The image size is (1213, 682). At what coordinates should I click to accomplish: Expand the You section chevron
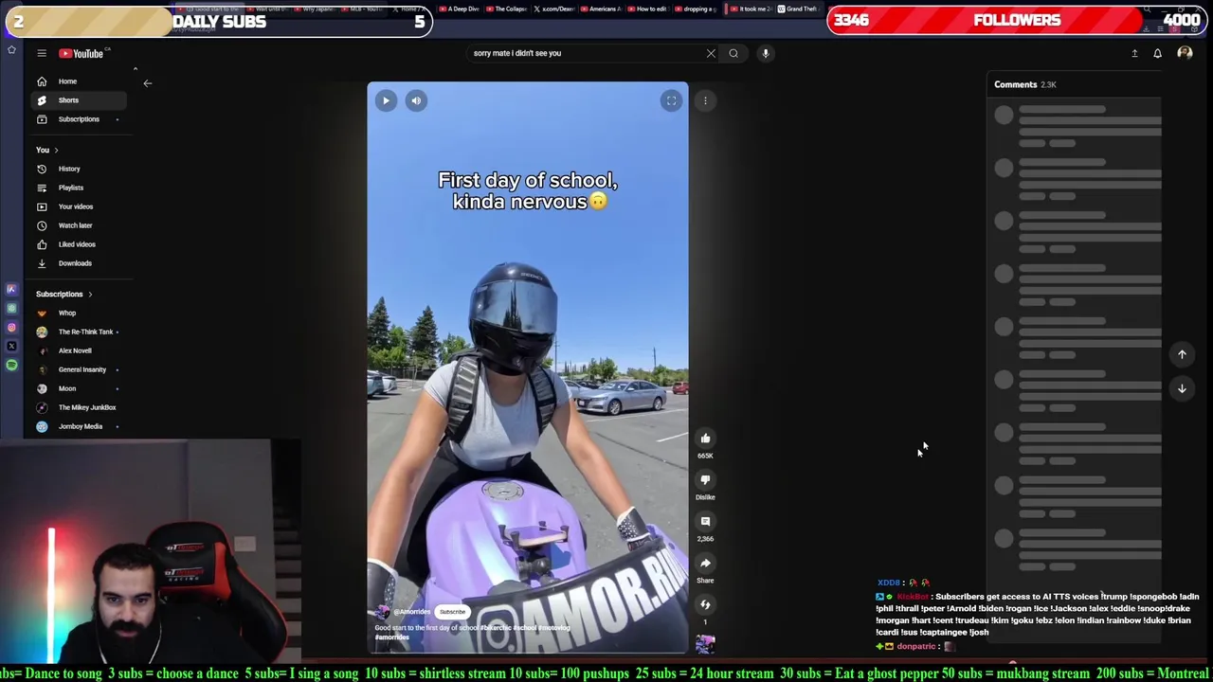point(56,150)
